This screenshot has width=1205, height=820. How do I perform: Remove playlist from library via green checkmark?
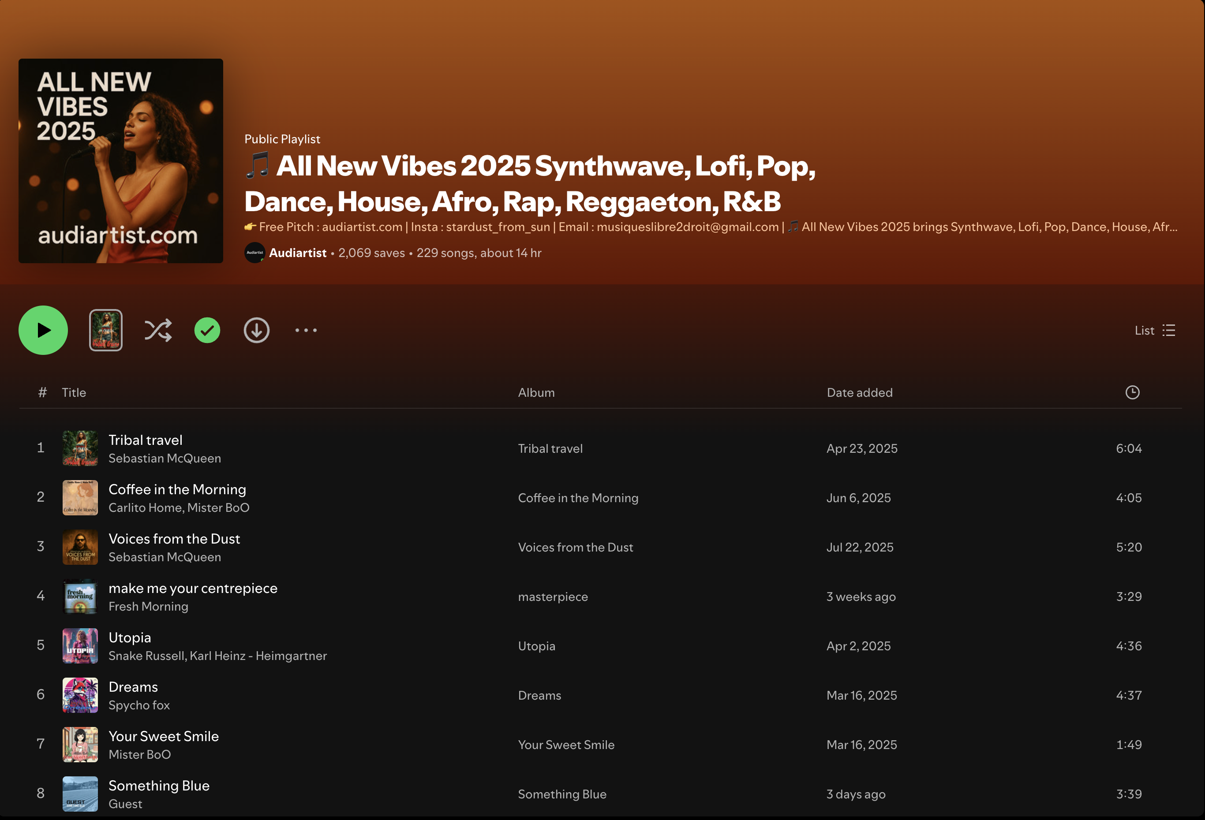pos(207,330)
